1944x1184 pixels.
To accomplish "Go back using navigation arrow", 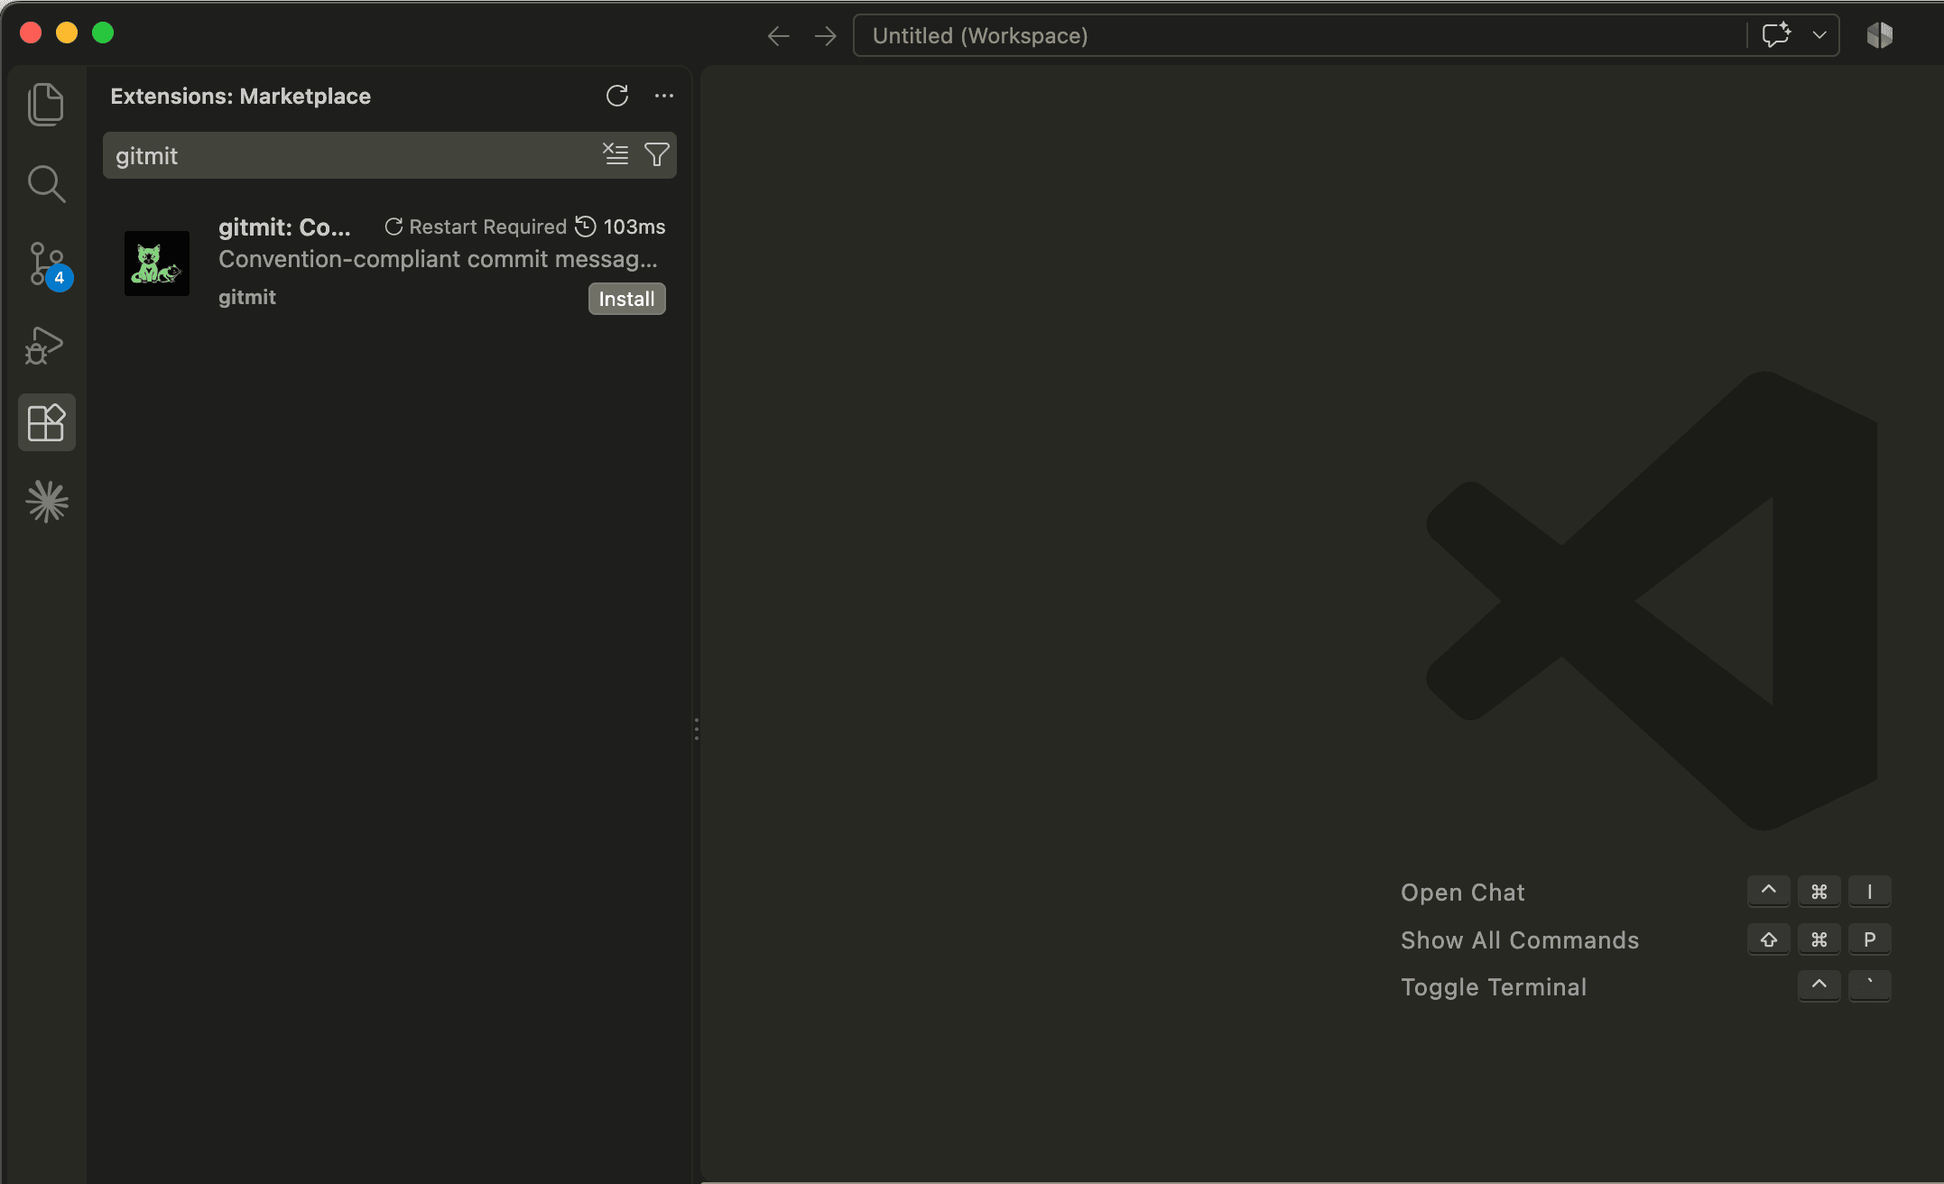I will pos(778,36).
